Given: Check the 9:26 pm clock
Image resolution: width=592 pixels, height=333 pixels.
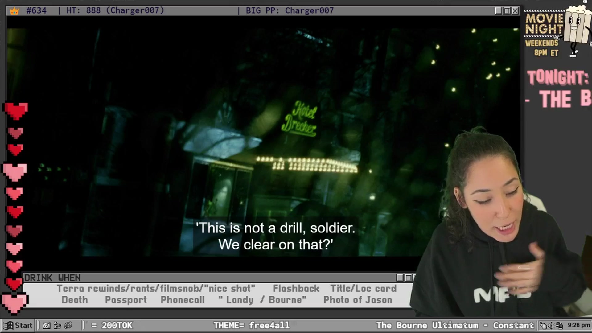Looking at the screenshot, I should 579,325.
